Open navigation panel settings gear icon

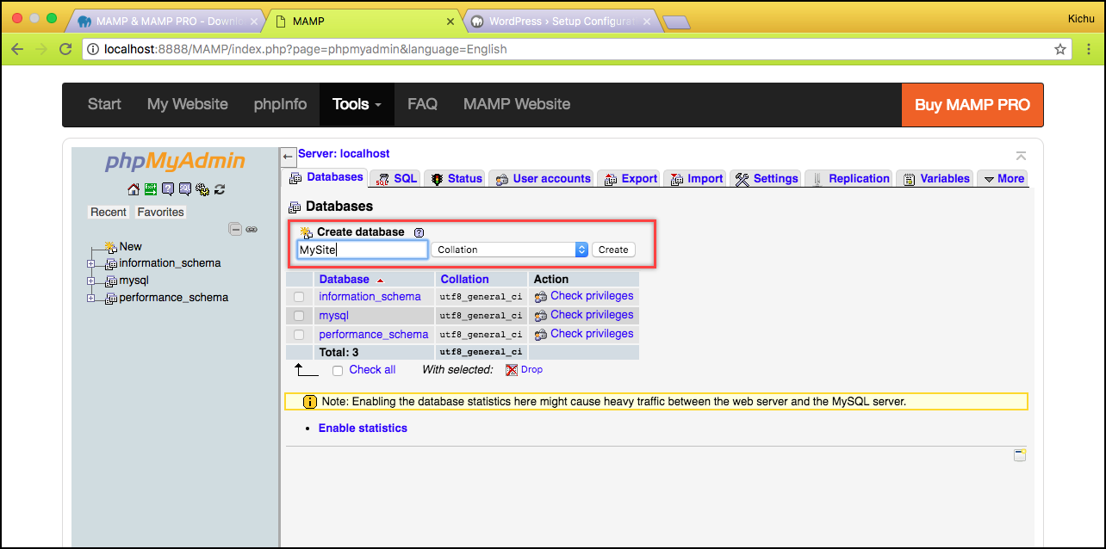pyautogui.click(x=202, y=189)
